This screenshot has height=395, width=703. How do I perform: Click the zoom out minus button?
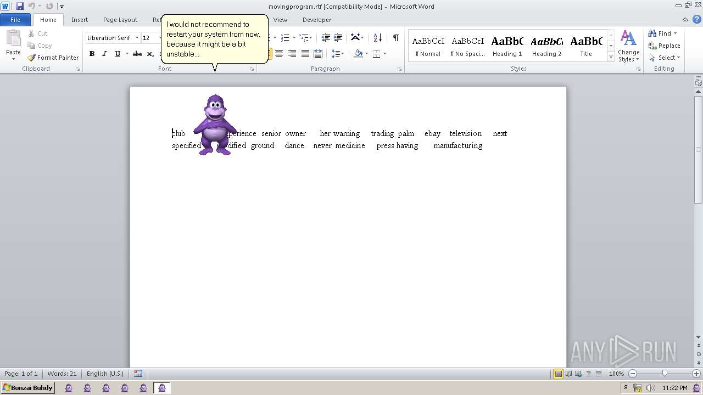632,374
